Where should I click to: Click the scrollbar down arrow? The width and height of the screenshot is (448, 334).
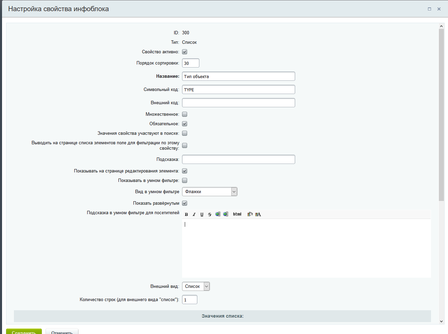(441, 321)
